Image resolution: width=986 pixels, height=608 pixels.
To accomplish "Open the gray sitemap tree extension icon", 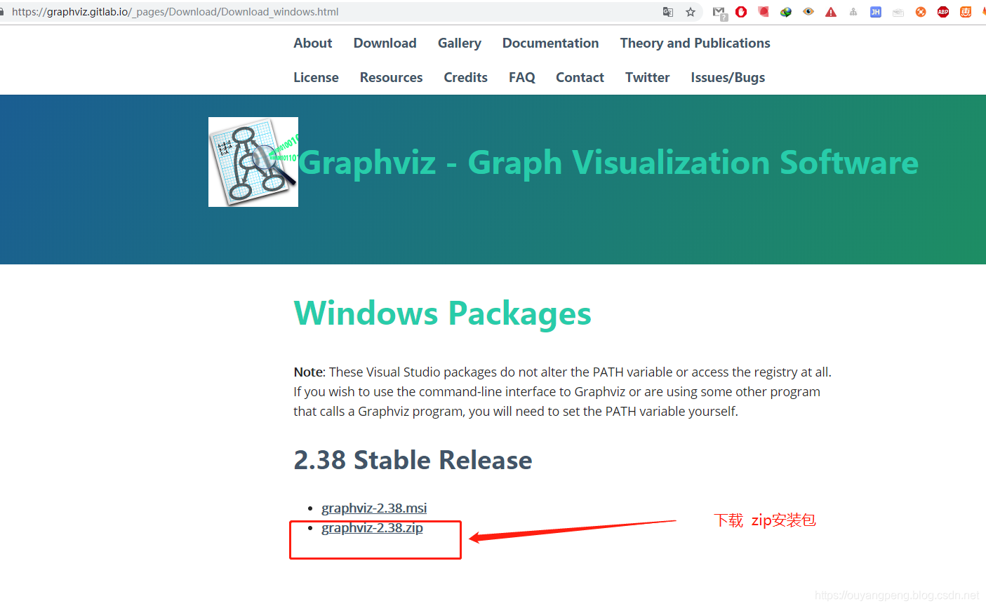I will tap(853, 12).
